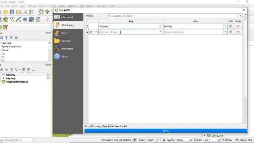This screenshot has width=254, height=143.
Task: Click the New Shapefile Layer icon
Action: click(12, 19)
